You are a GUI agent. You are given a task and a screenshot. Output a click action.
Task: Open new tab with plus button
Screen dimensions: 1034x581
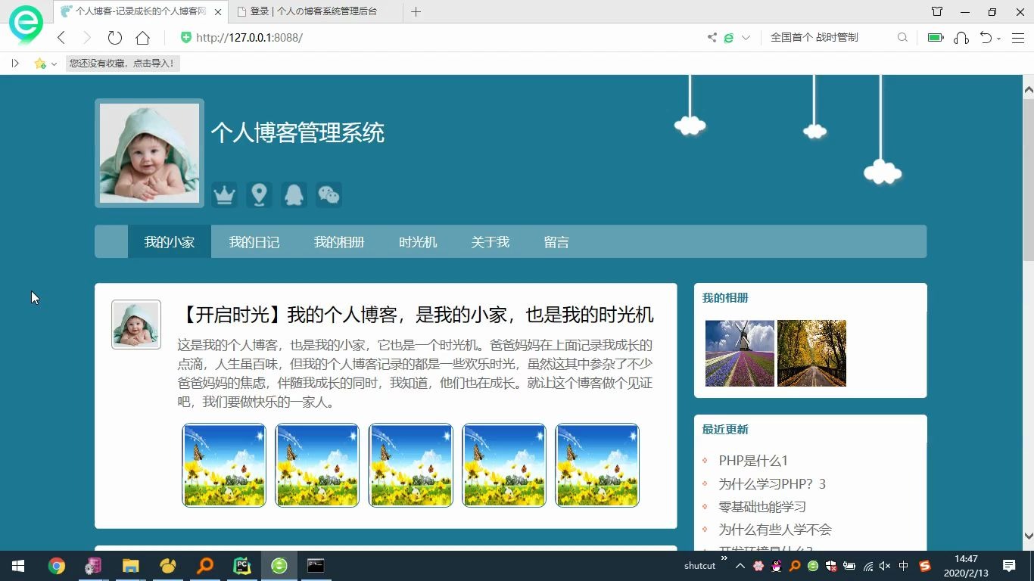(416, 11)
